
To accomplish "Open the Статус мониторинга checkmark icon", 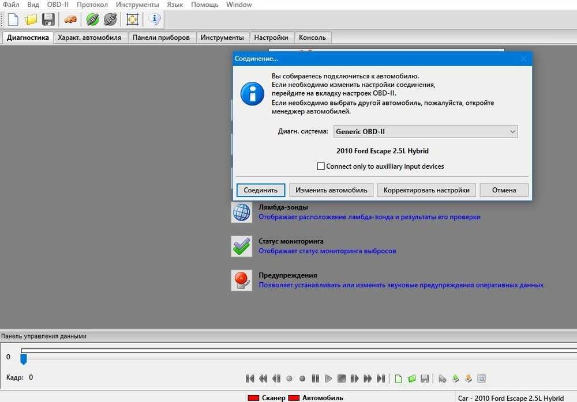I will pyautogui.click(x=241, y=246).
